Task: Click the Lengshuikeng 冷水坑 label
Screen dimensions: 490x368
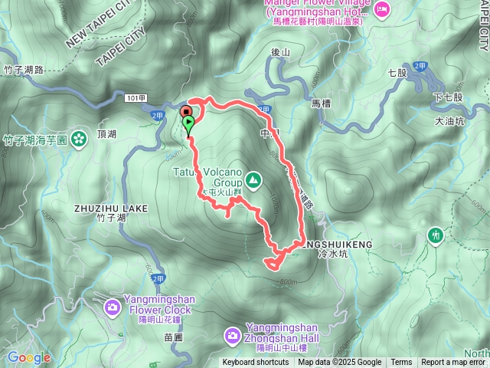Action: 335,249
